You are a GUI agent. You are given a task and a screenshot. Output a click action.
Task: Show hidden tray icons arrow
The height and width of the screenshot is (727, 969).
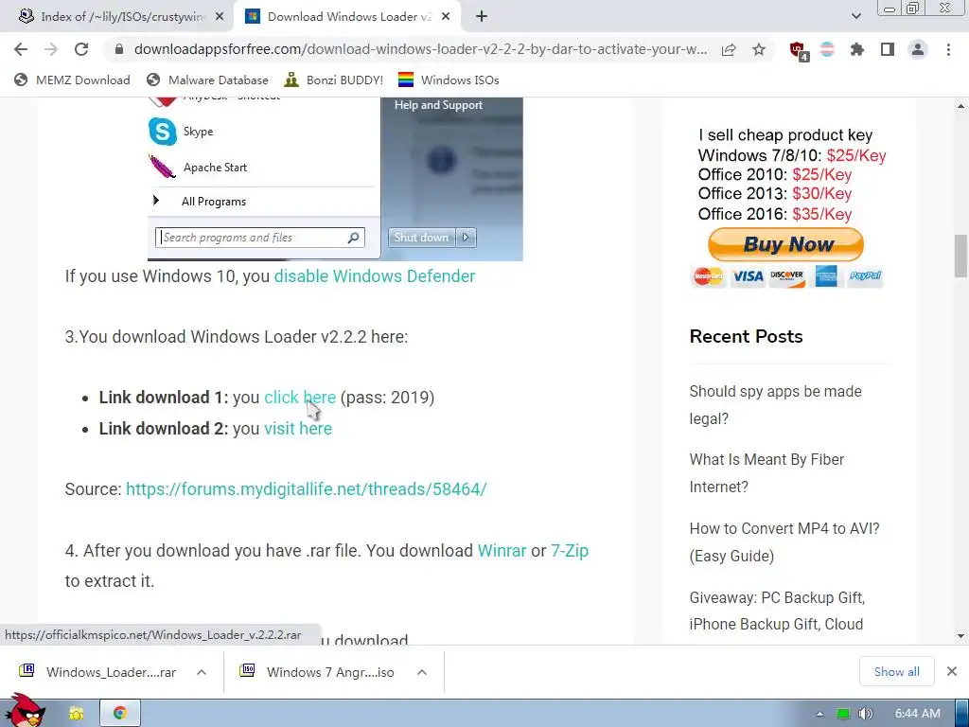(x=819, y=714)
